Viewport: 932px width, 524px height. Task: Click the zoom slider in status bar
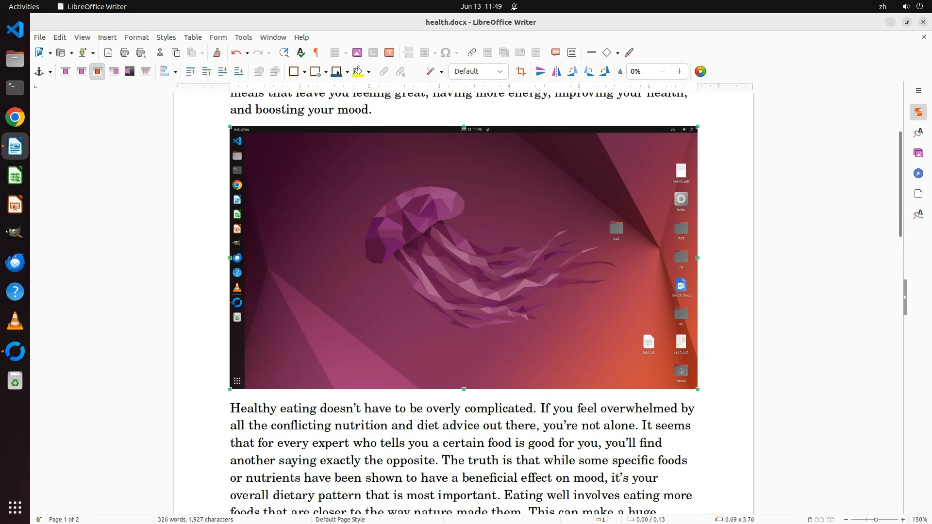pyautogui.click(x=876, y=519)
